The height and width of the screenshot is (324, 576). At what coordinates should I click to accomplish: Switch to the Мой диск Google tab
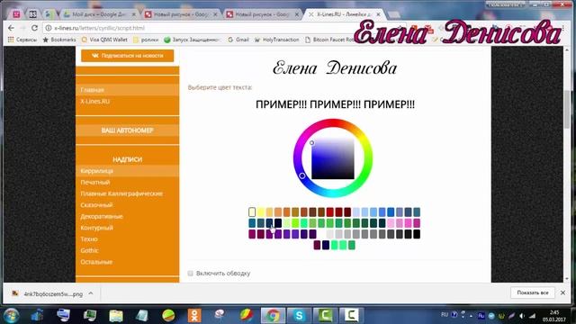[99, 14]
